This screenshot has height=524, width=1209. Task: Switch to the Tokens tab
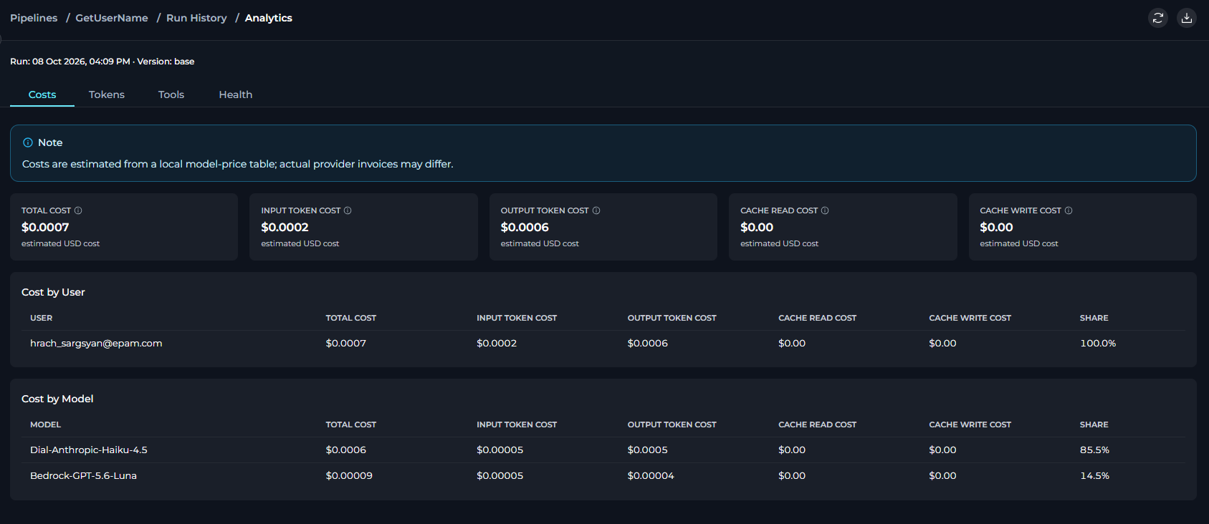pos(107,94)
